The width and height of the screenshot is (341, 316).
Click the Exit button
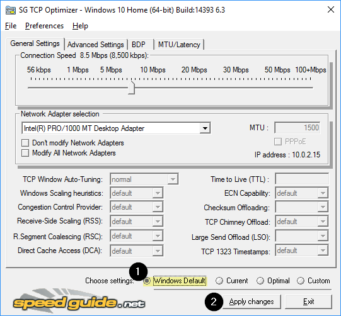[308, 302]
